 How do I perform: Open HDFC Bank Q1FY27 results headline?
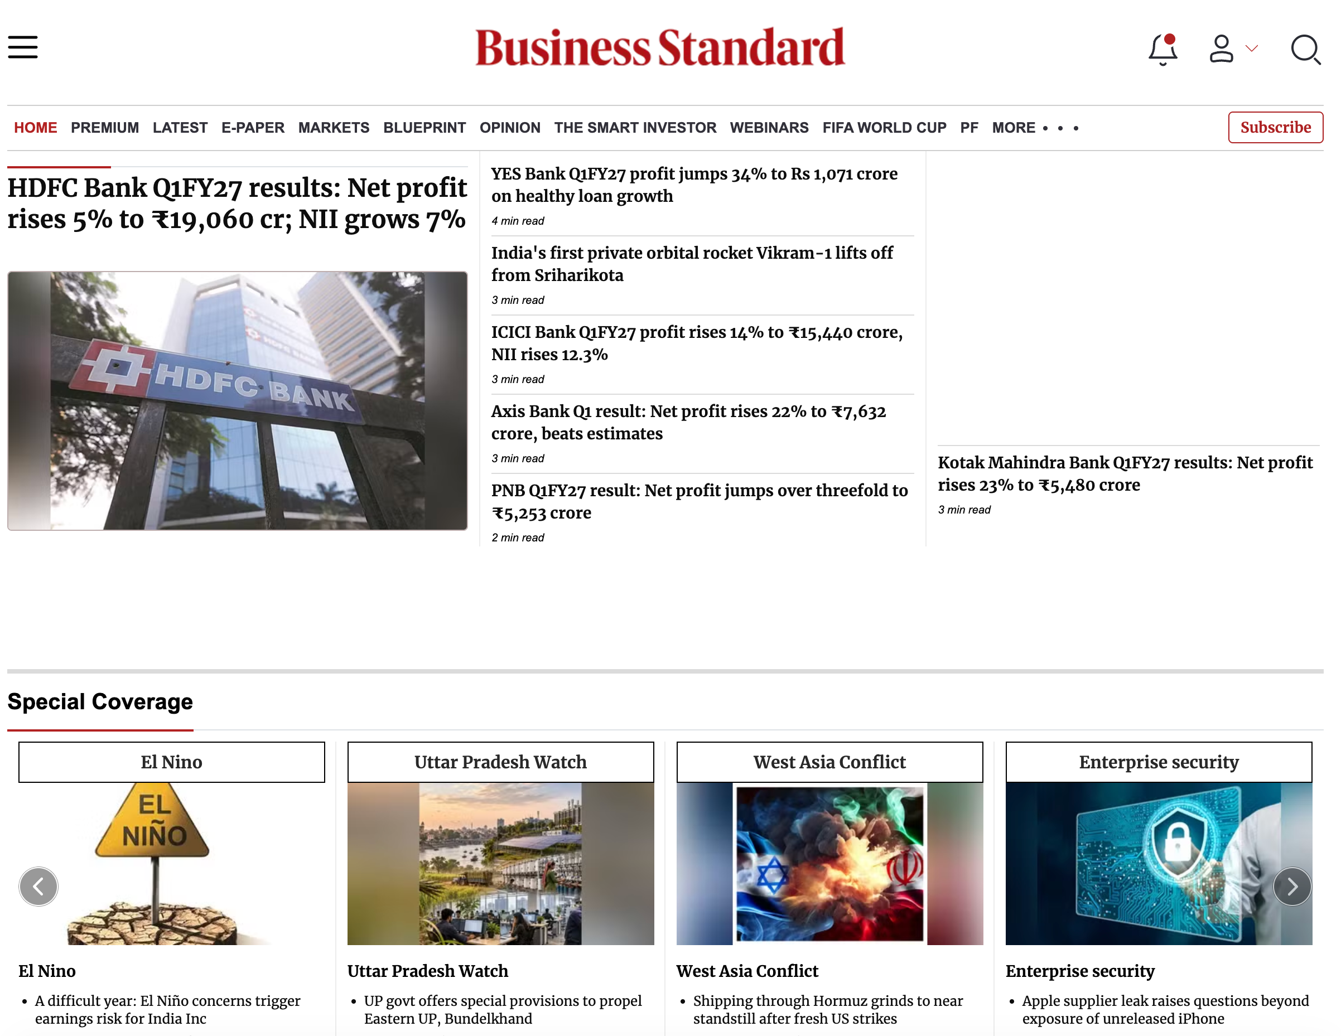[237, 203]
